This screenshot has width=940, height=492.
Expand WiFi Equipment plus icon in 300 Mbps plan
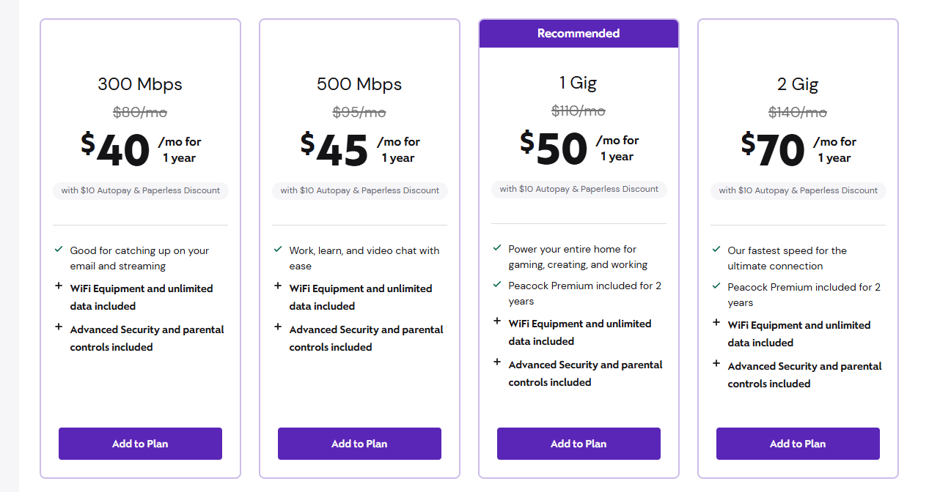[x=59, y=286]
